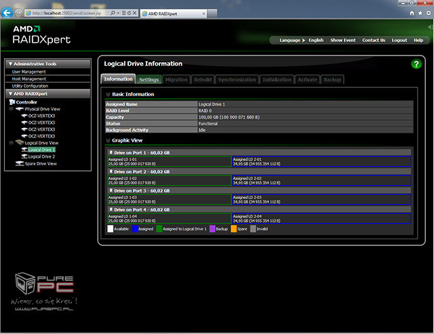434x334 pixels.
Task: Click Assigned LD 2-04 block on Port 4
Action: [x=321, y=218]
